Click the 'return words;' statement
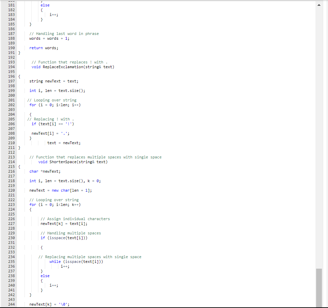The width and height of the screenshot is (328, 308). [43, 48]
